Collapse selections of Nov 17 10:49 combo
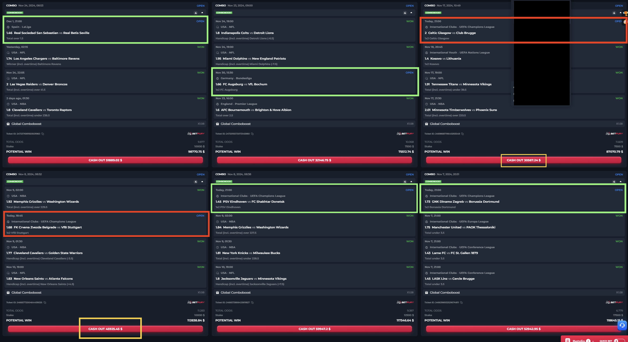 [621, 13]
